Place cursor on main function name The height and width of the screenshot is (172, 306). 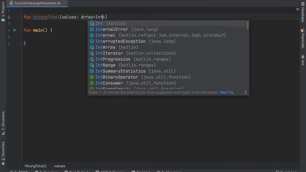[x=38, y=30]
